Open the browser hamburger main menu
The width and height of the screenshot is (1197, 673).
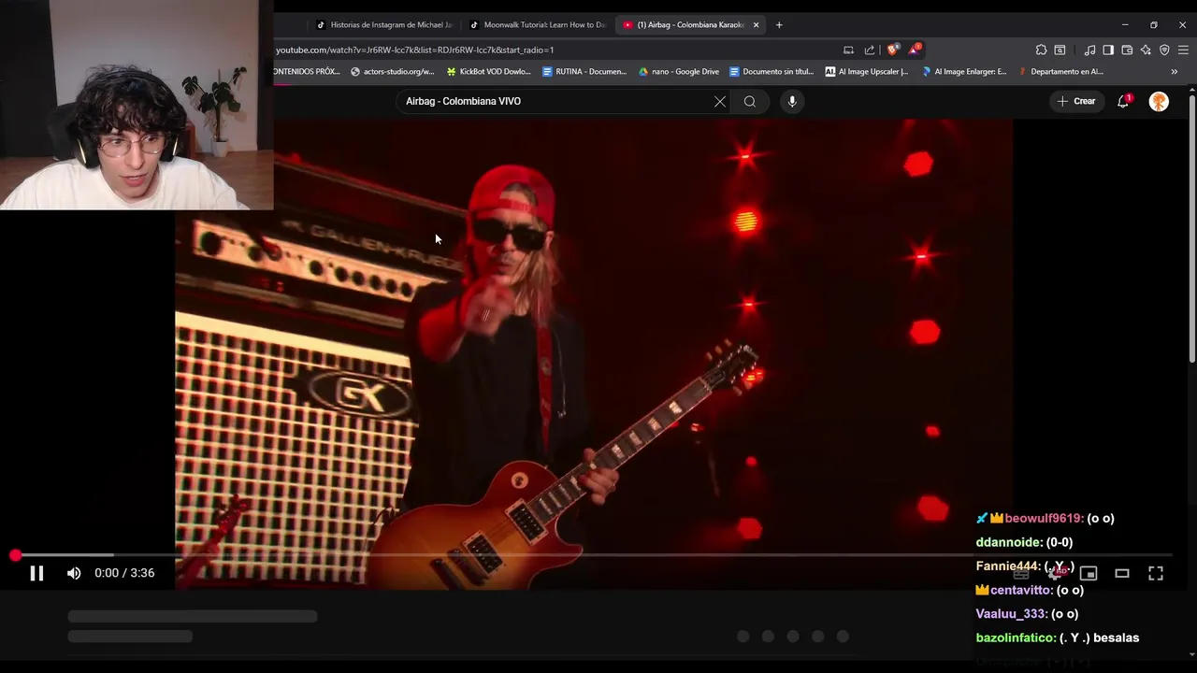pos(1183,50)
